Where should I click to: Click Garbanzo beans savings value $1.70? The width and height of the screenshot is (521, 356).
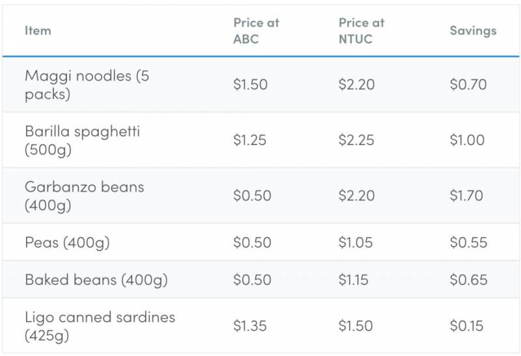[467, 196]
